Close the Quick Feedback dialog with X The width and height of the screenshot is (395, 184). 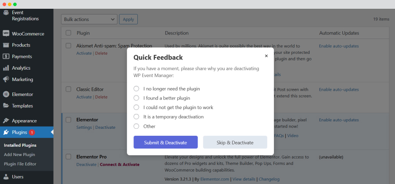pos(266,56)
